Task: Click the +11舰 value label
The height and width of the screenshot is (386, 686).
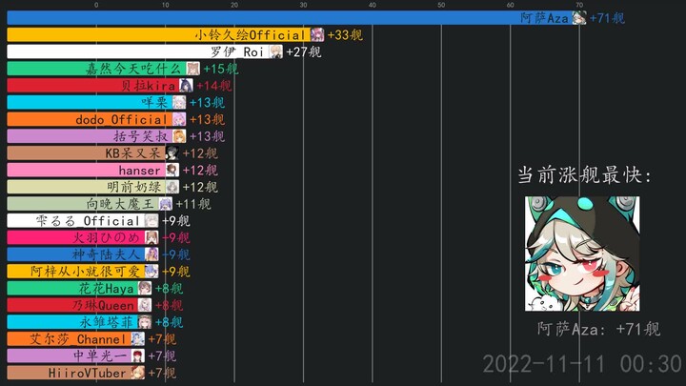Action: [192, 204]
